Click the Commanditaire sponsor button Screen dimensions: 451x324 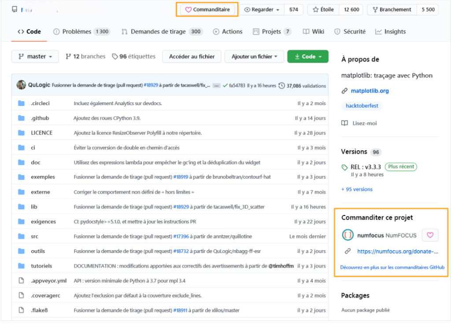point(207,10)
